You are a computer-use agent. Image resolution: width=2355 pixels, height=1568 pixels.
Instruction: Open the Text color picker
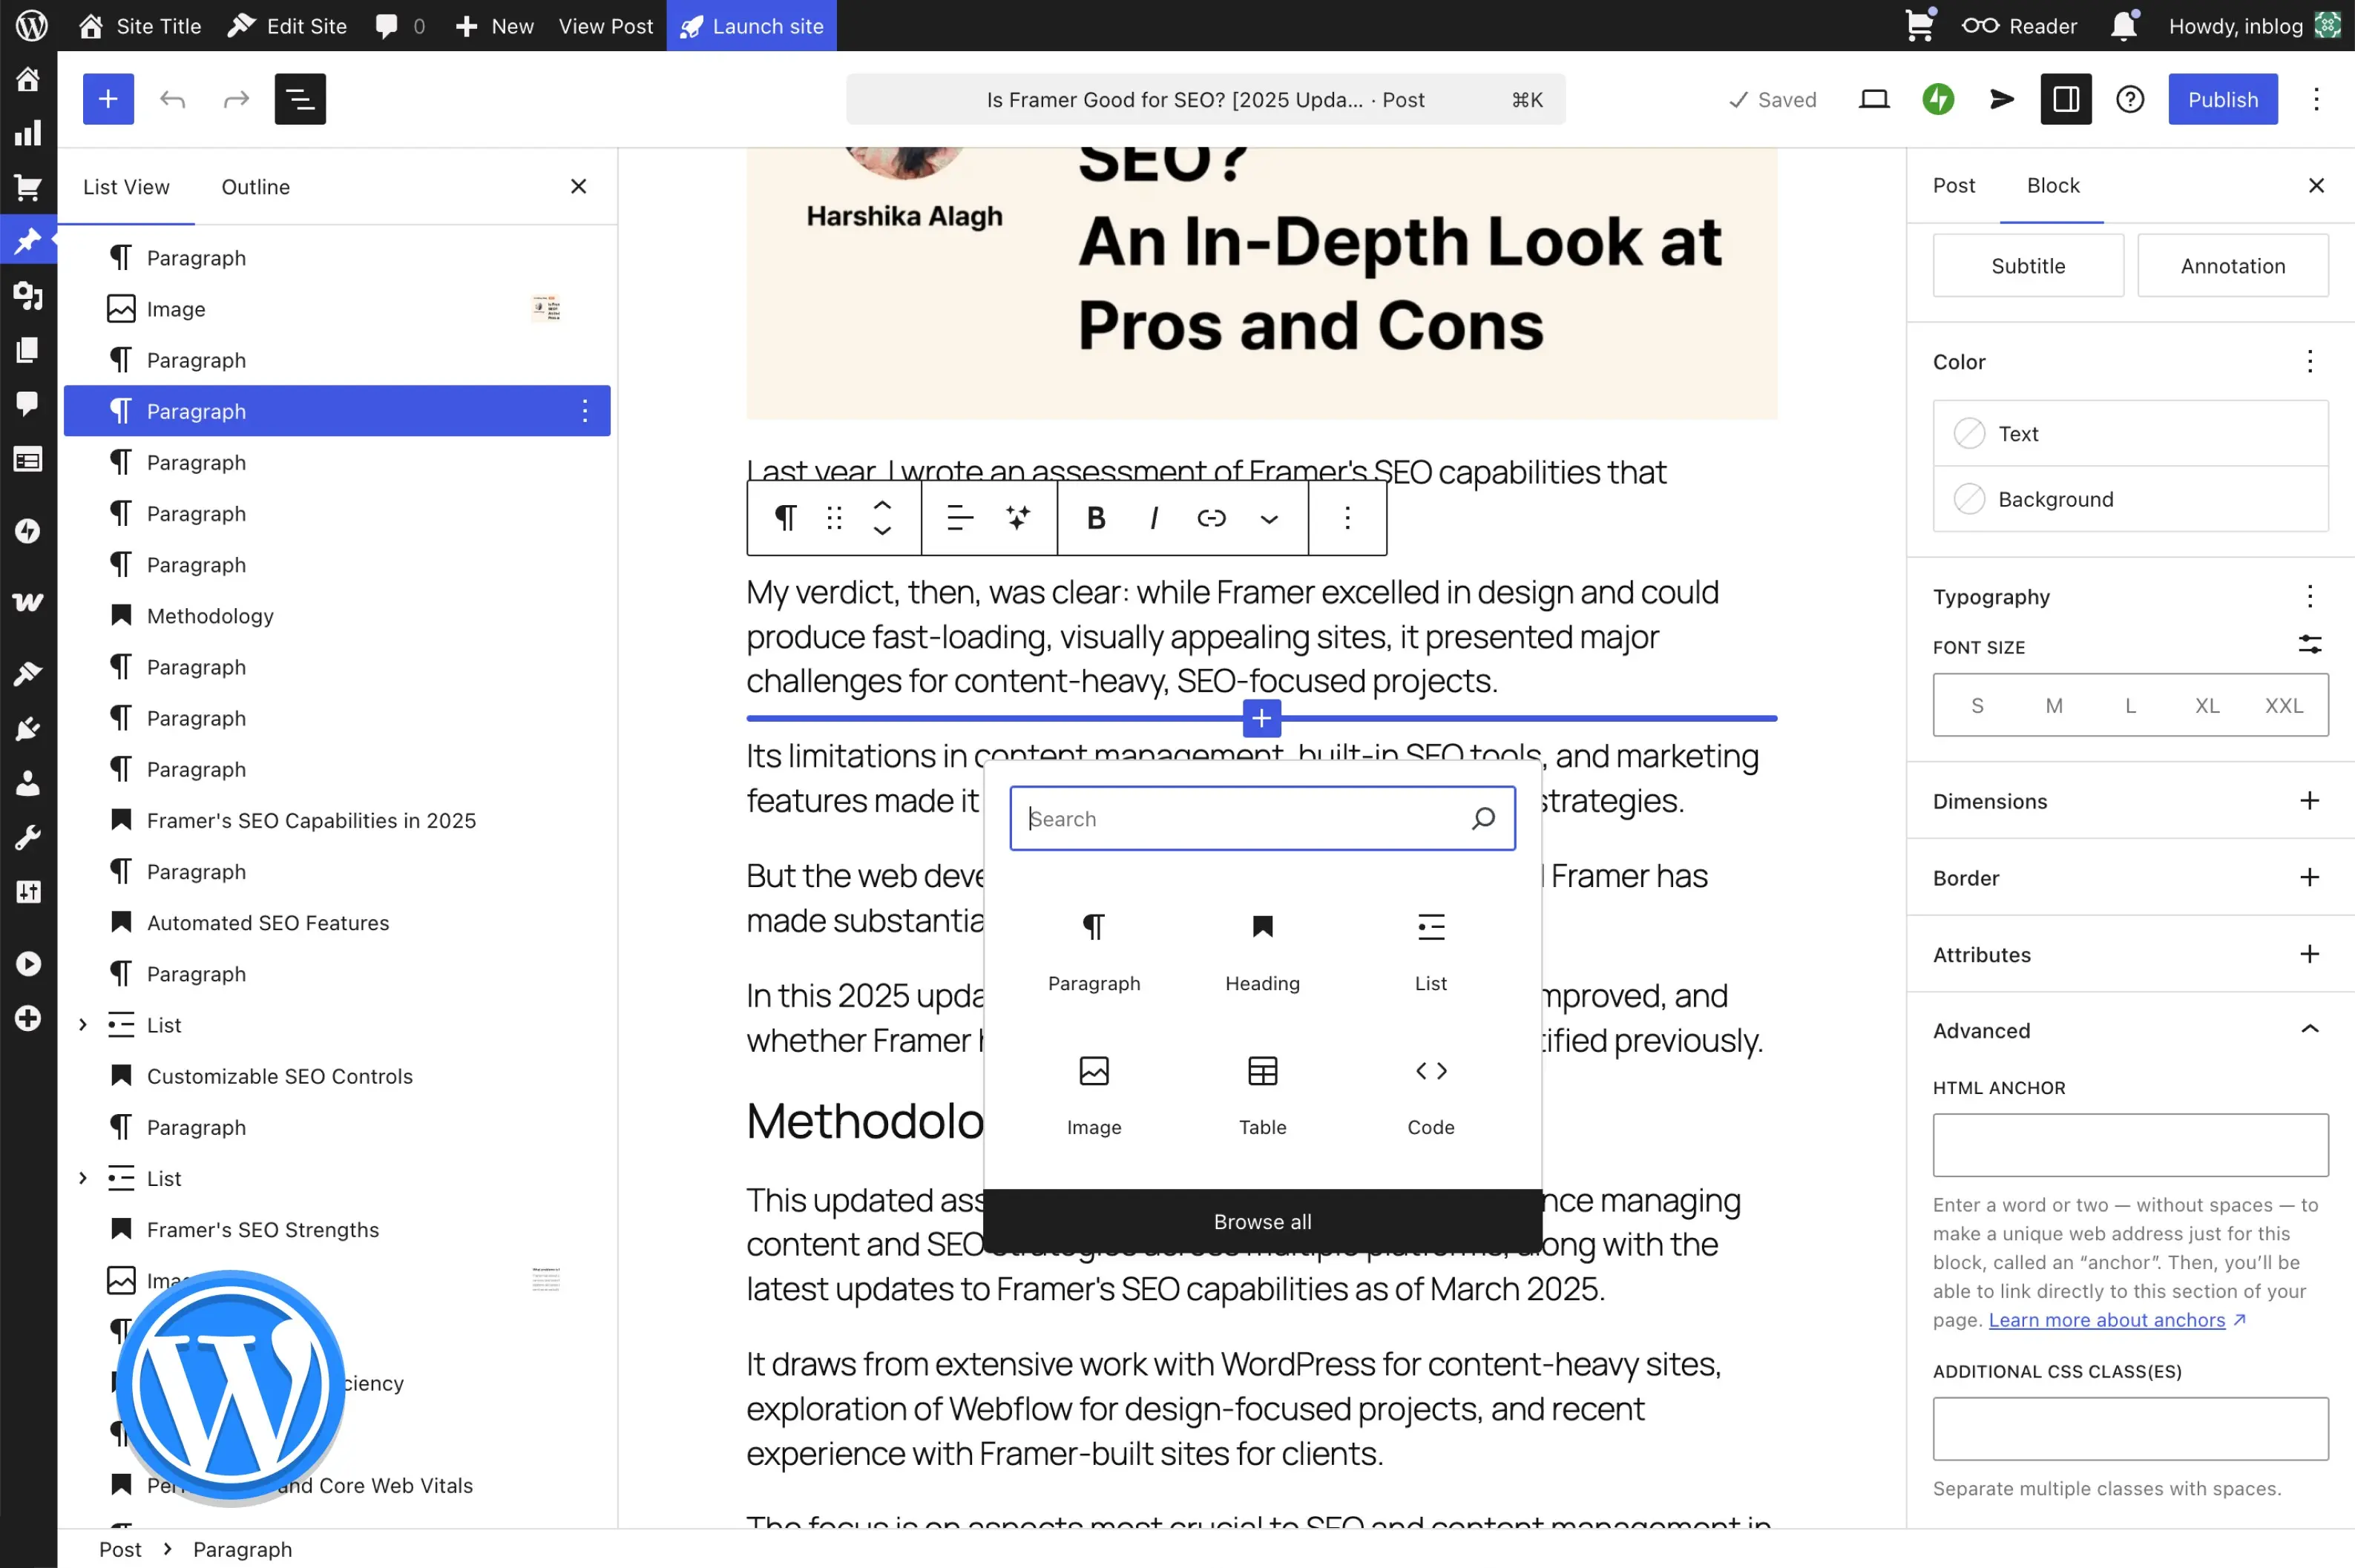(2130, 433)
